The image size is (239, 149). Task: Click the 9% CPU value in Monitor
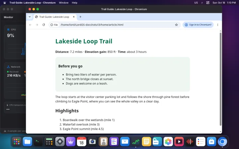point(11,35)
